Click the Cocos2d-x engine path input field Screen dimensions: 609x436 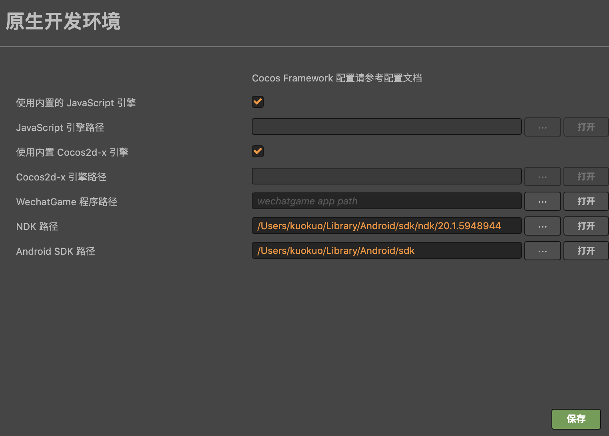tap(386, 176)
